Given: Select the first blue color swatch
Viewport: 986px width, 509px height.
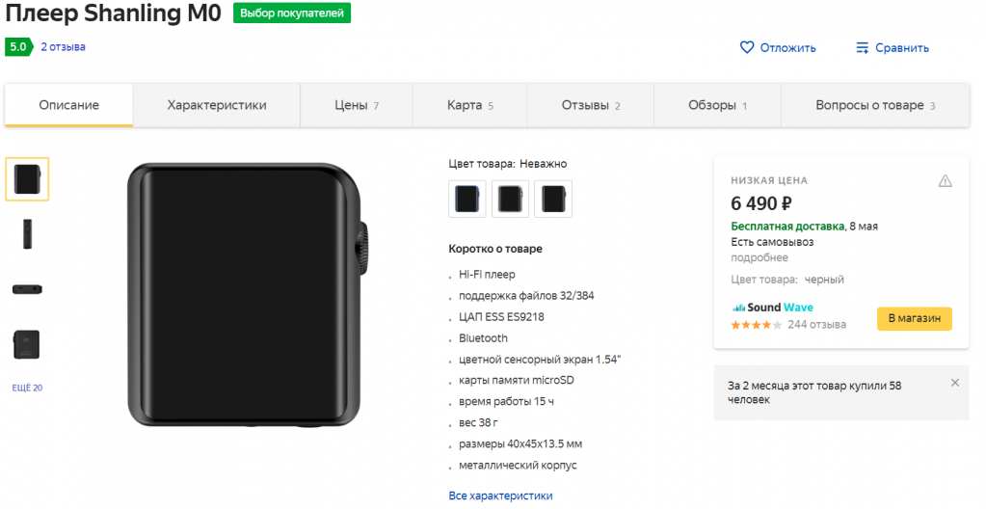Looking at the screenshot, I should click(467, 199).
